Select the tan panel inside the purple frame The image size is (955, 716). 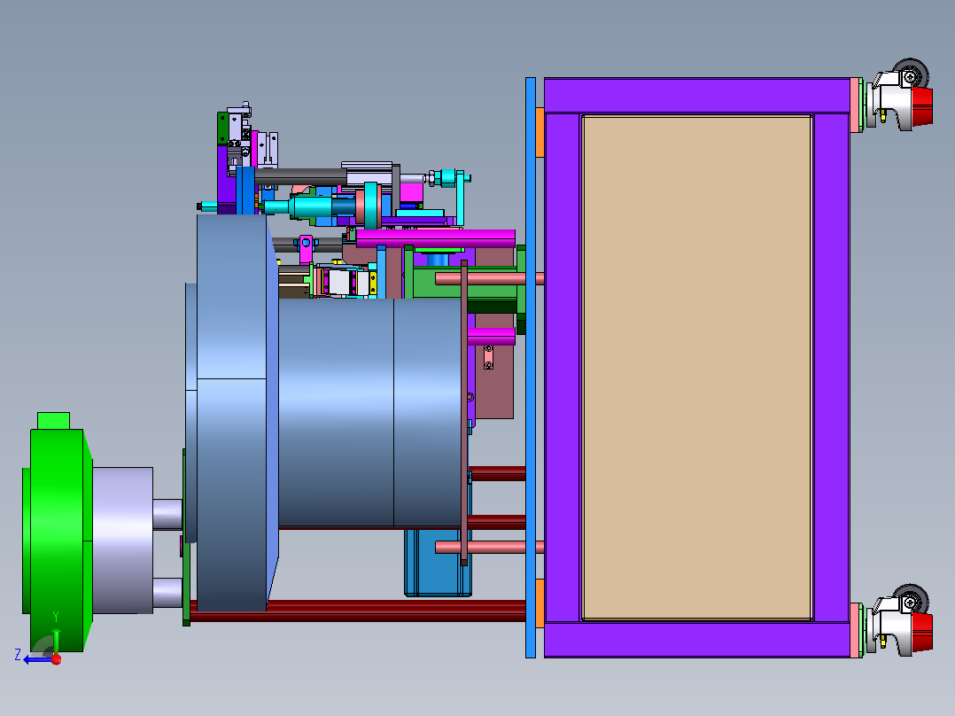click(x=697, y=368)
